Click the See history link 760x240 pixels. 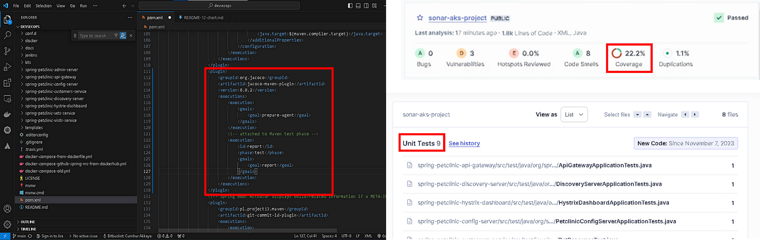click(x=464, y=144)
